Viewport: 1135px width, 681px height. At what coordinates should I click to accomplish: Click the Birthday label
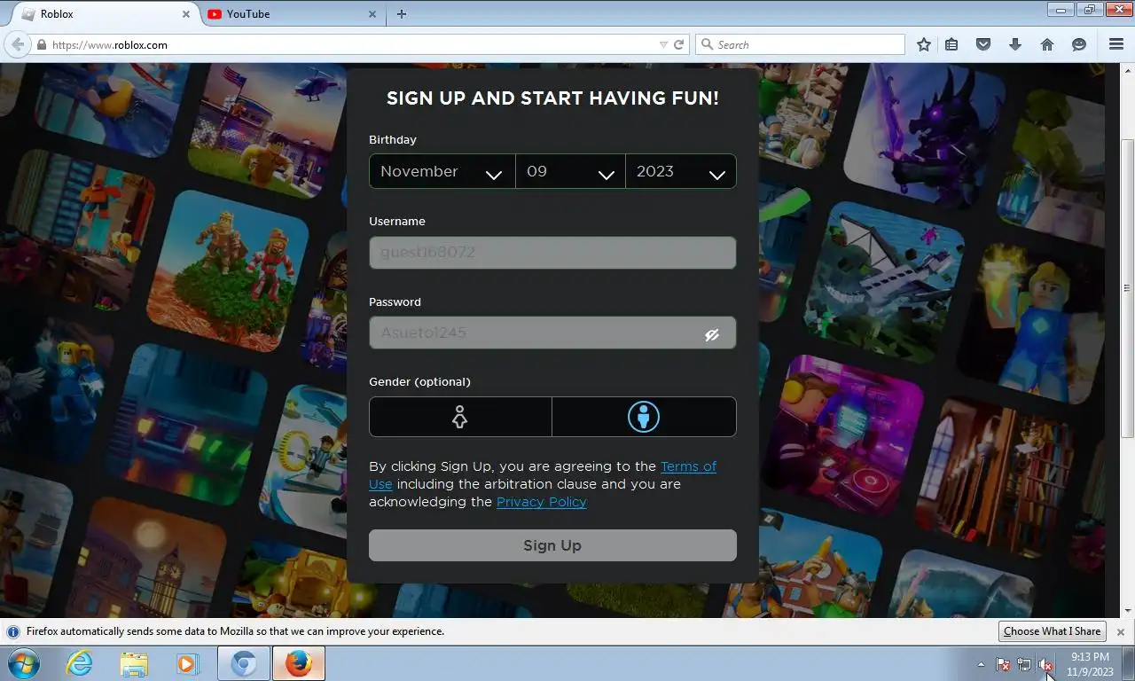coord(393,140)
